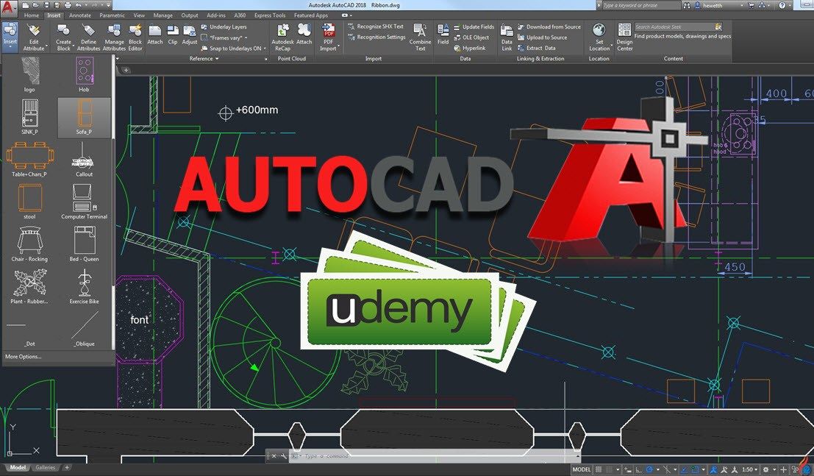Viewport: 814px width, 476px height.
Task: Open Define Attributes tool
Action: [89, 38]
